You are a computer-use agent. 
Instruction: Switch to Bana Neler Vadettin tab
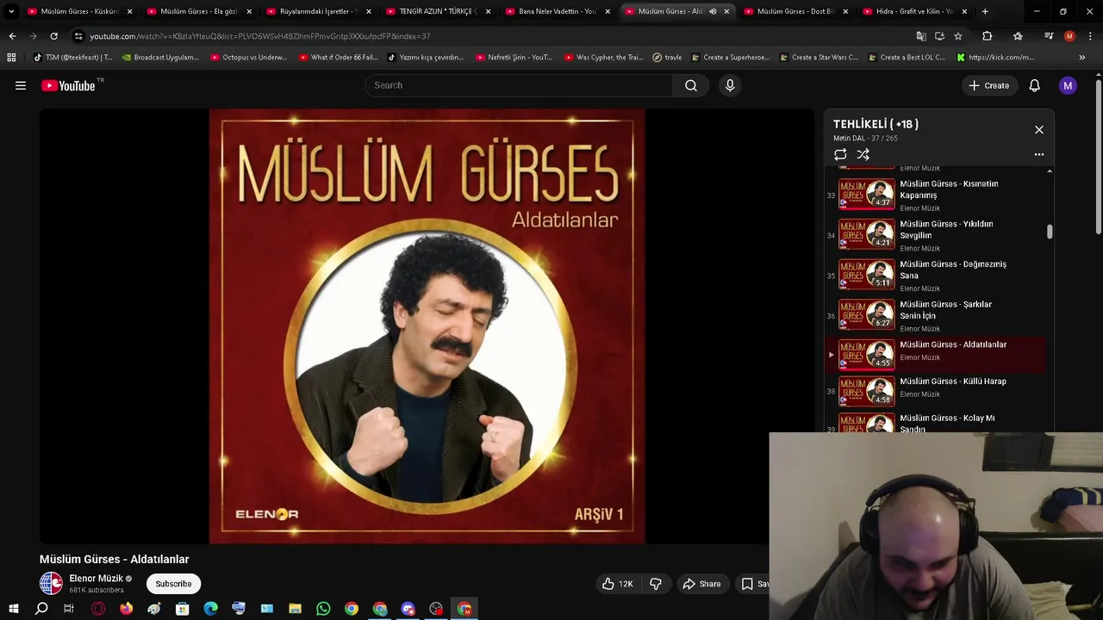557,11
